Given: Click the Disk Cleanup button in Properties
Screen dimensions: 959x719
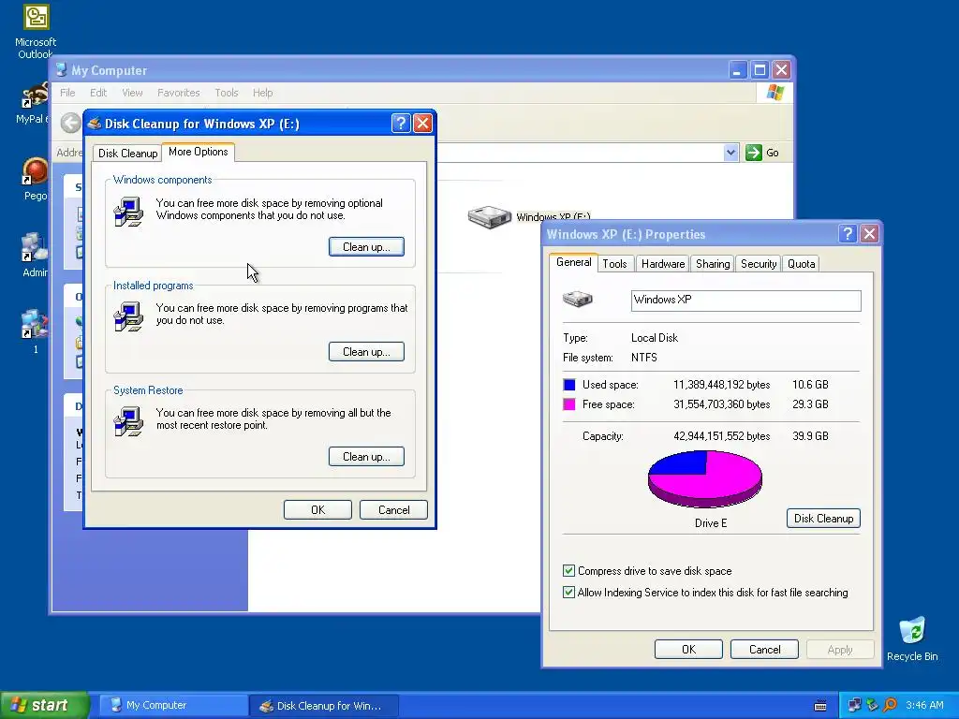Looking at the screenshot, I should (823, 519).
